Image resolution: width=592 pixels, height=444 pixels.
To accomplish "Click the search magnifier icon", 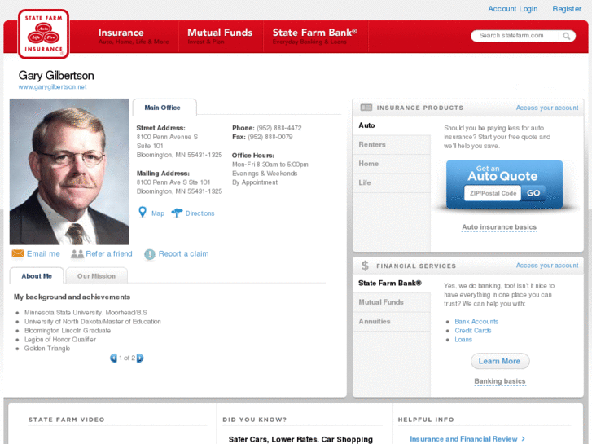I will click(566, 36).
